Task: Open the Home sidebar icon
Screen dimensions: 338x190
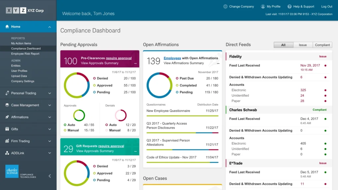Action: click(7, 26)
